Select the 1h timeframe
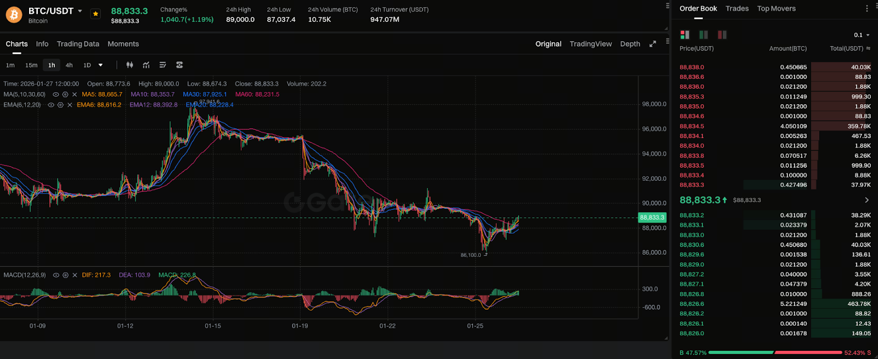Screen dimensions: 878x359 (52, 65)
